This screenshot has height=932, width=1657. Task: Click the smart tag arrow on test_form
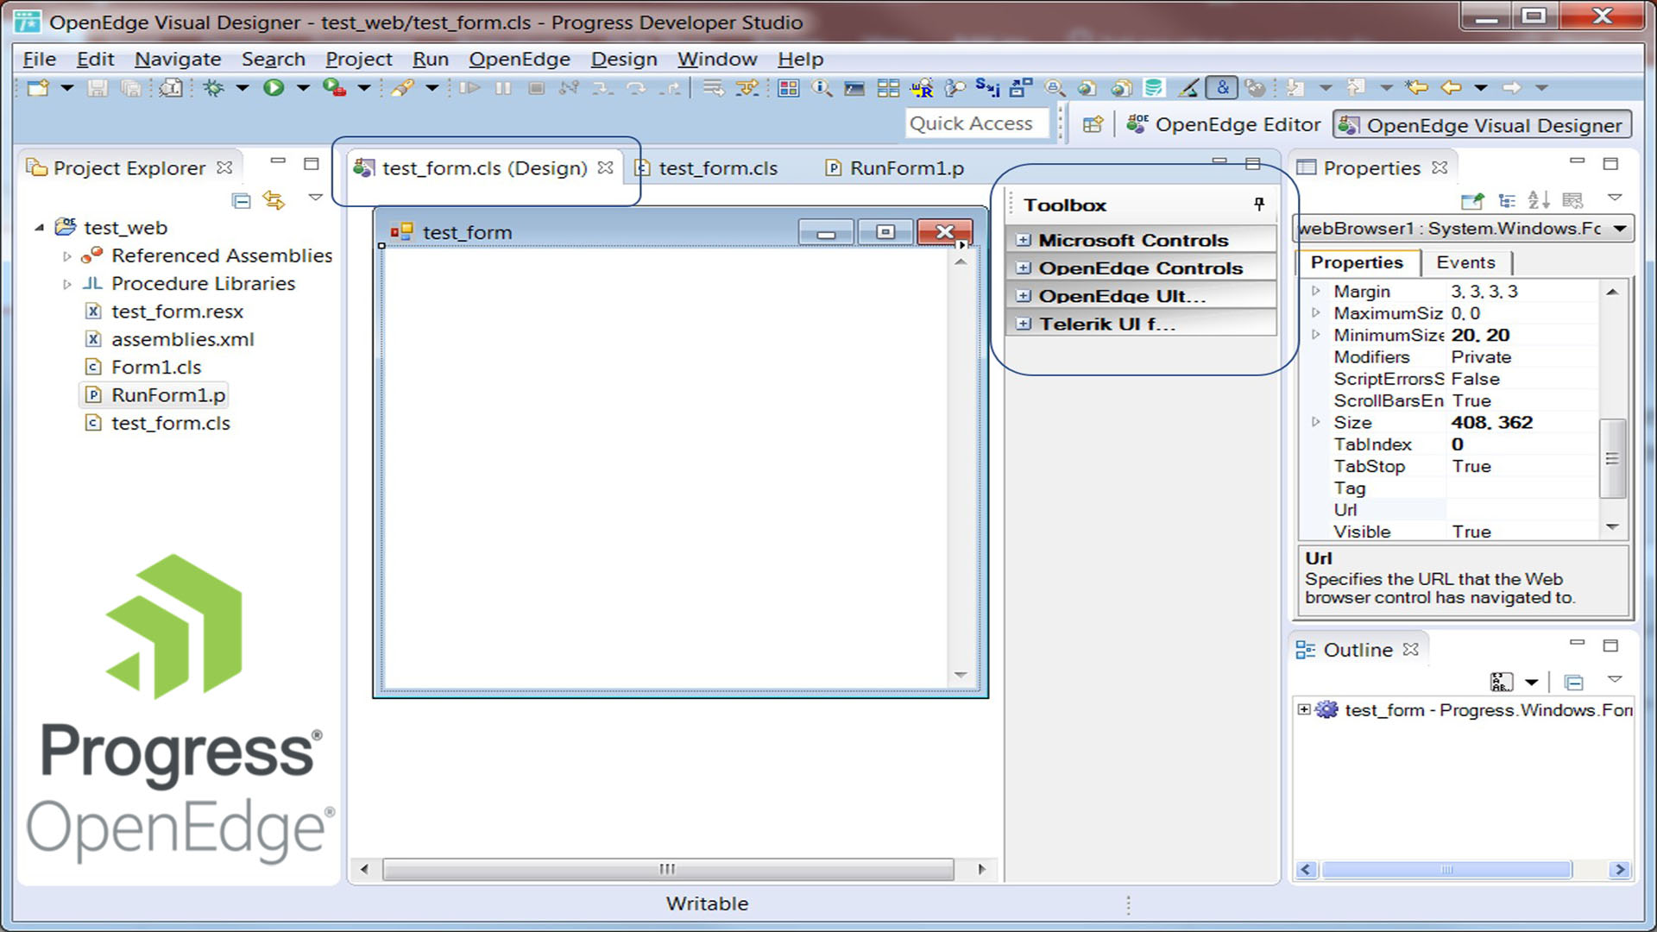point(962,245)
